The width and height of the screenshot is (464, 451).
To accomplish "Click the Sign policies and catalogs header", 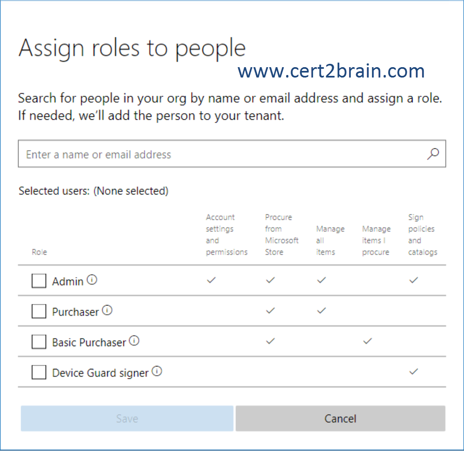I will coord(423,235).
